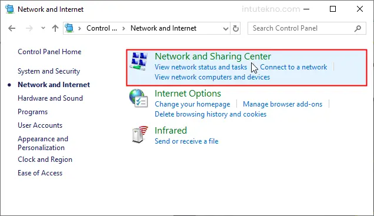
Task: Click Send or receive a file
Action: [186, 141]
